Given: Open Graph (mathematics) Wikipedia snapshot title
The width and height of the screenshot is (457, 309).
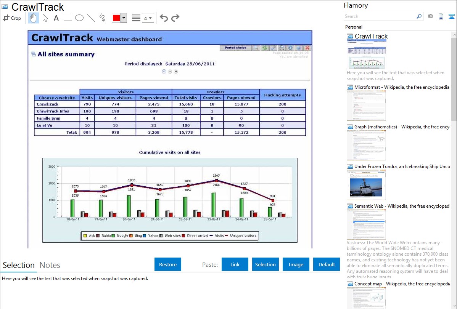Looking at the screenshot, I should (402, 127).
